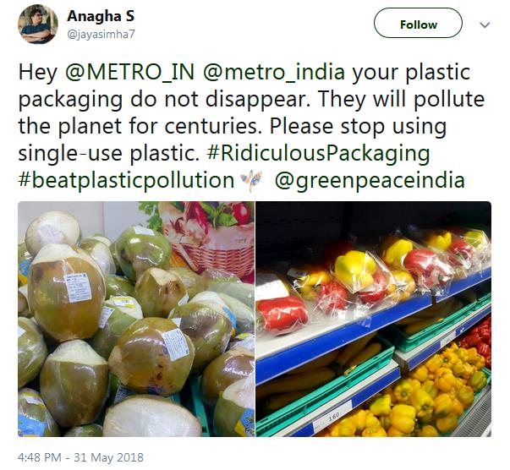Open the wrapped coconuts photo
Image resolution: width=510 pixels, height=470 pixels.
tap(136, 319)
